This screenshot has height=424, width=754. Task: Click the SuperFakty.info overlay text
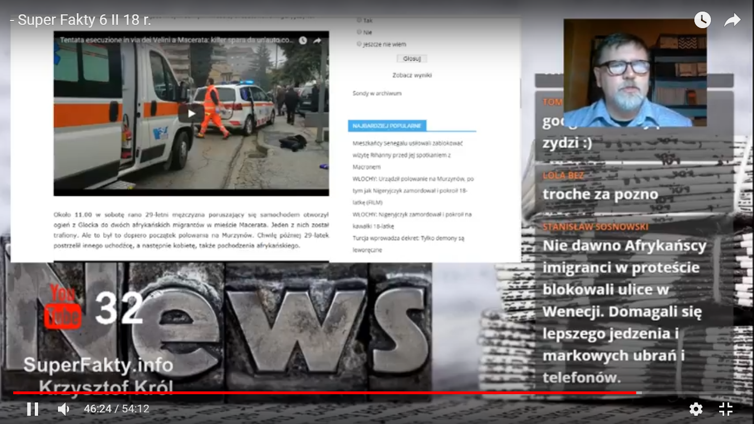pyautogui.click(x=98, y=365)
